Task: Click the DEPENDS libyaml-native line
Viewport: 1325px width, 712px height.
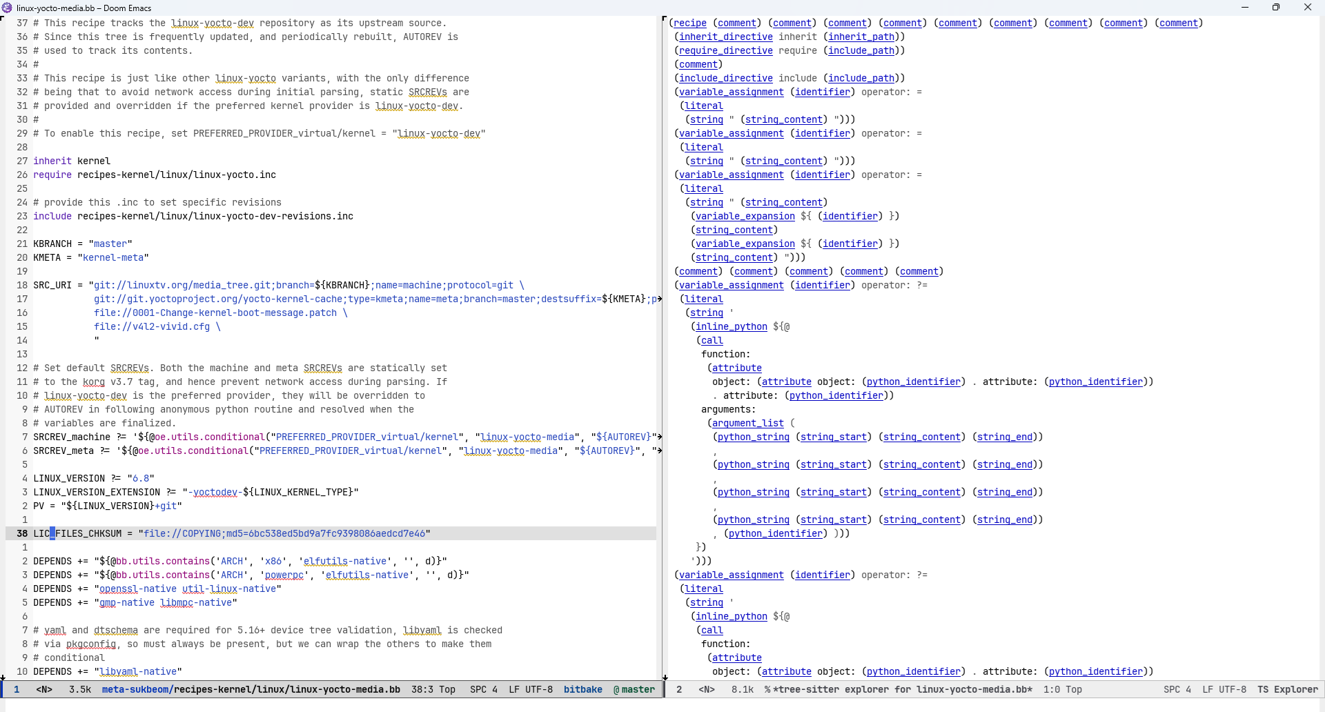Action: pos(108,671)
